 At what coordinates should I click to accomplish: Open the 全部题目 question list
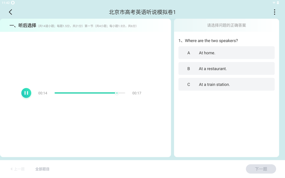tap(42, 169)
